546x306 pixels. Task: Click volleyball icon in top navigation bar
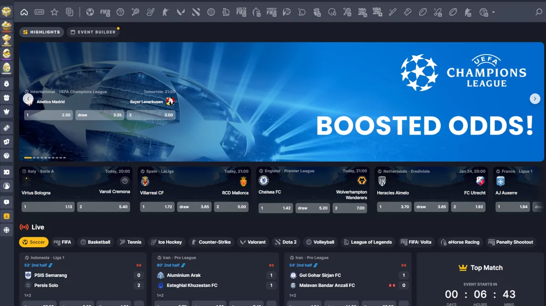(211, 12)
